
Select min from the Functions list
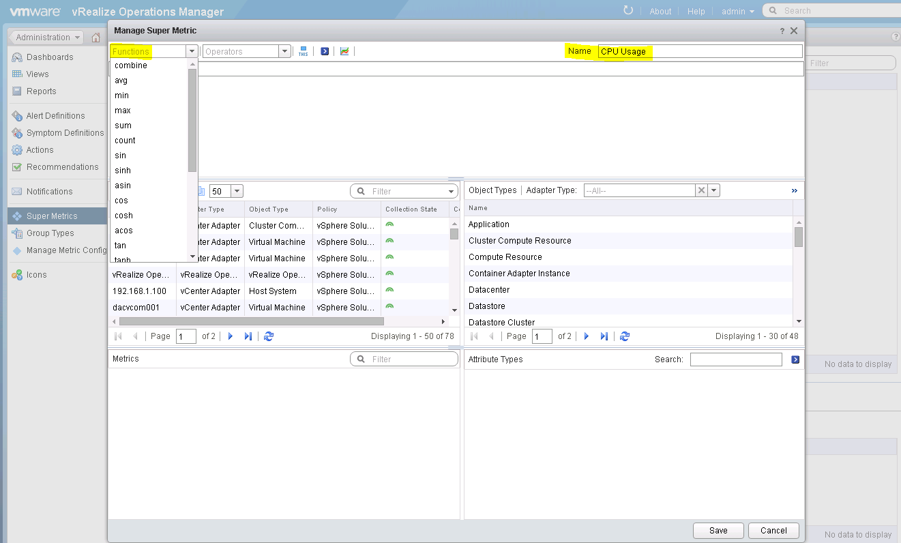coord(149,96)
